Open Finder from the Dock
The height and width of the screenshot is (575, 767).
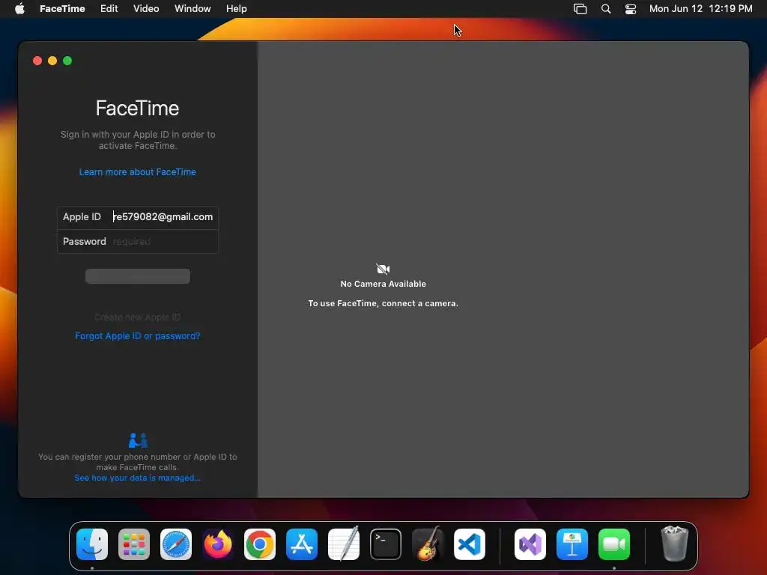[92, 544]
